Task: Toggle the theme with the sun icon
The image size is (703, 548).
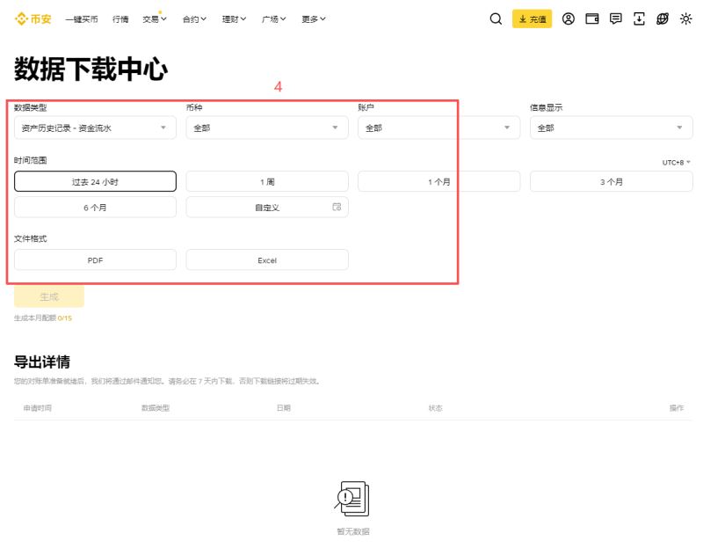Action: click(686, 18)
